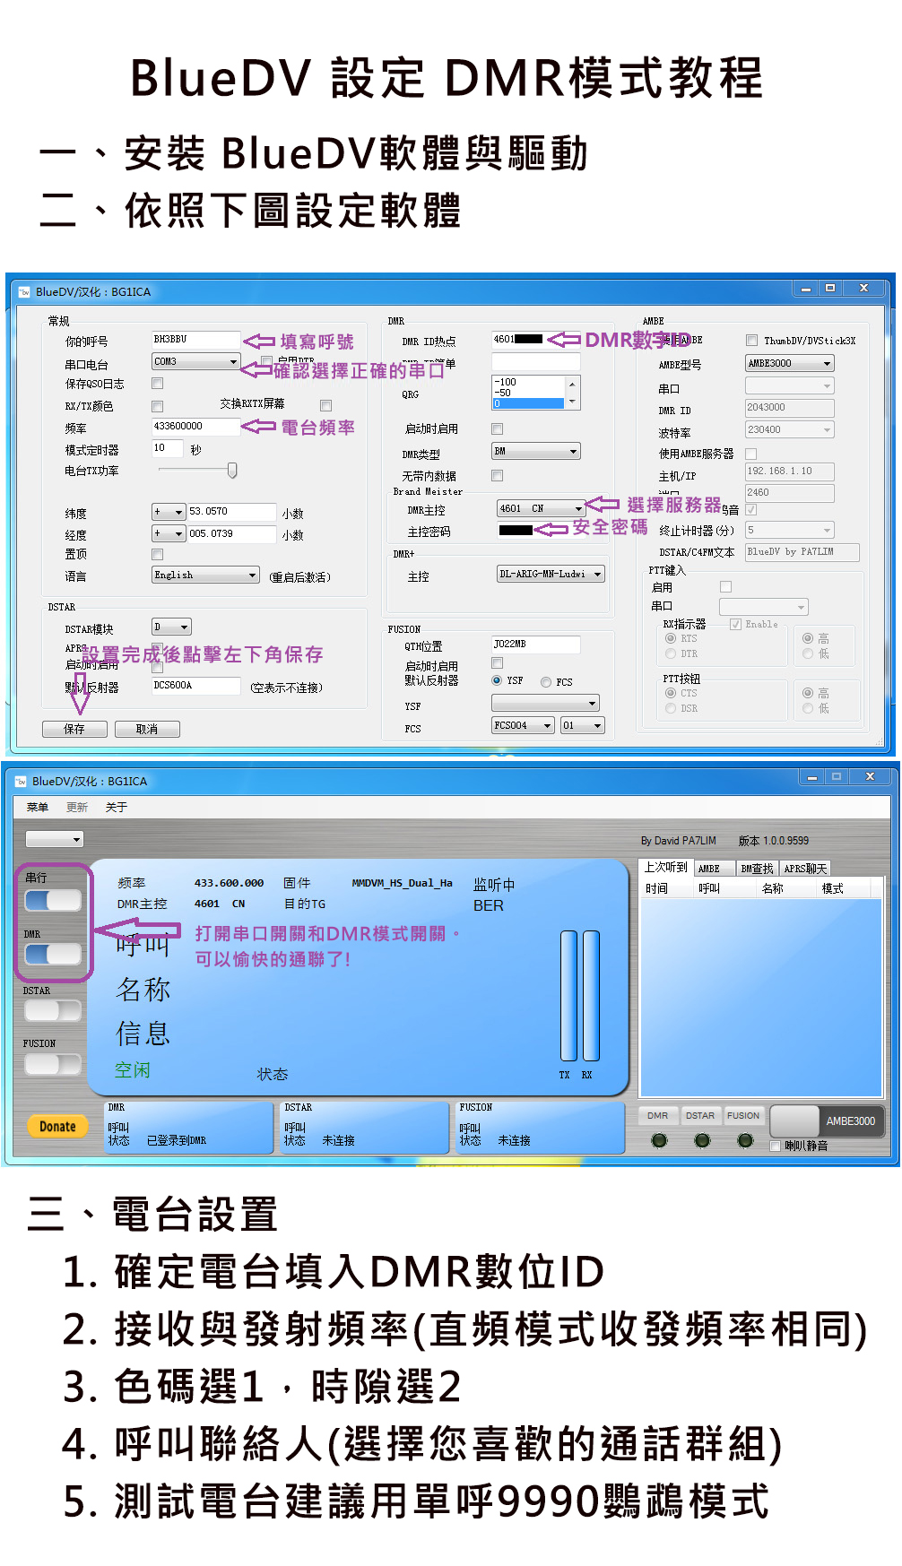Viewport: 902px width, 1566px height.
Task: Open the DMR+ 主控 DL-ARIG dropdown
Action: [x=551, y=574]
